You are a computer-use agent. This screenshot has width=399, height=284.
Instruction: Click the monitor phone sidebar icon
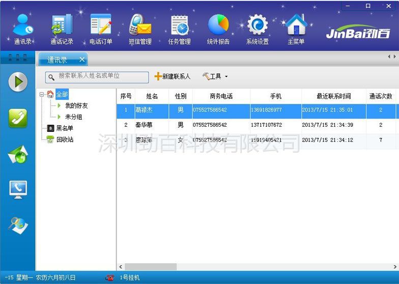[x=18, y=190]
